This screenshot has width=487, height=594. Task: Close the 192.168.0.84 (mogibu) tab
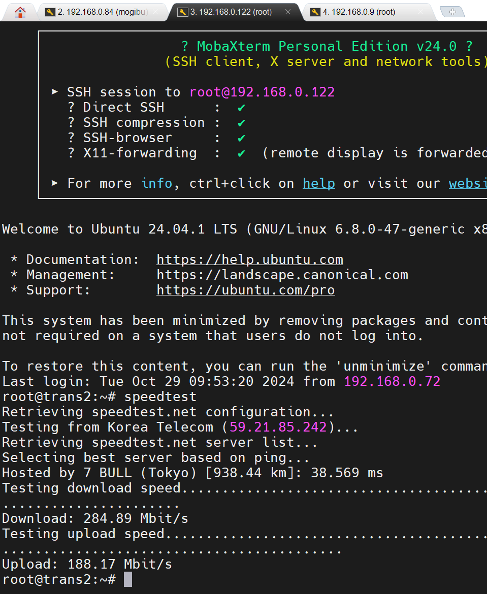coord(155,12)
